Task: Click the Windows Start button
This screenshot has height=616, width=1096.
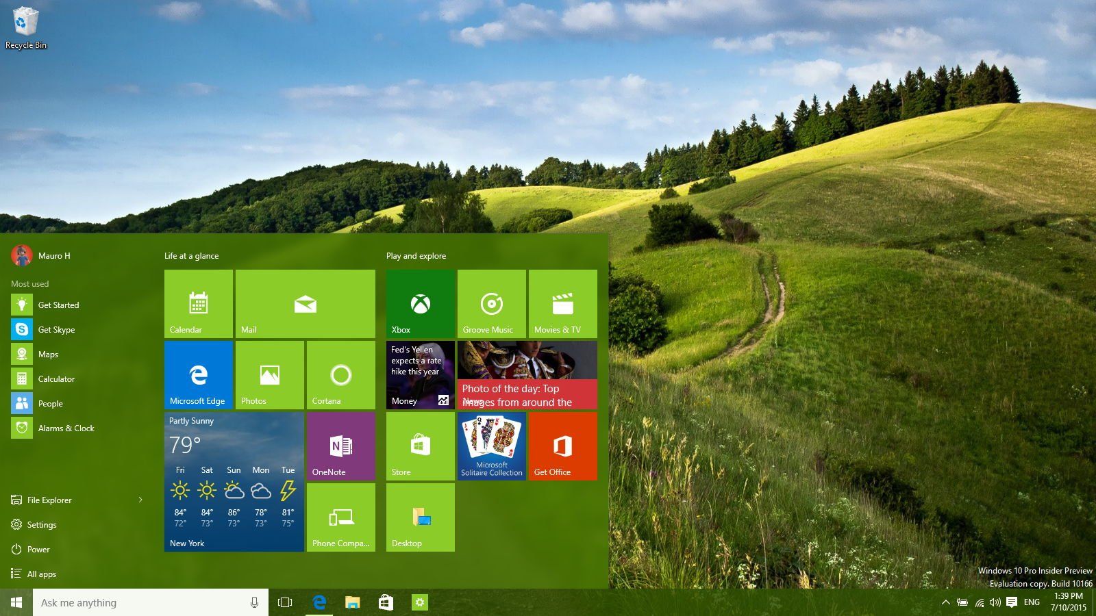Action: point(16,602)
